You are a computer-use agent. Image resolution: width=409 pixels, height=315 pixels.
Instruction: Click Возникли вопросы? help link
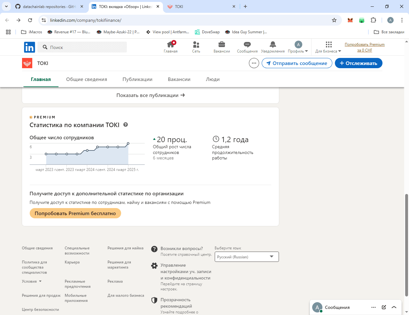pyautogui.click(x=181, y=248)
